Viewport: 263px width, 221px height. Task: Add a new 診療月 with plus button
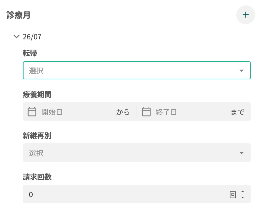tap(245, 15)
